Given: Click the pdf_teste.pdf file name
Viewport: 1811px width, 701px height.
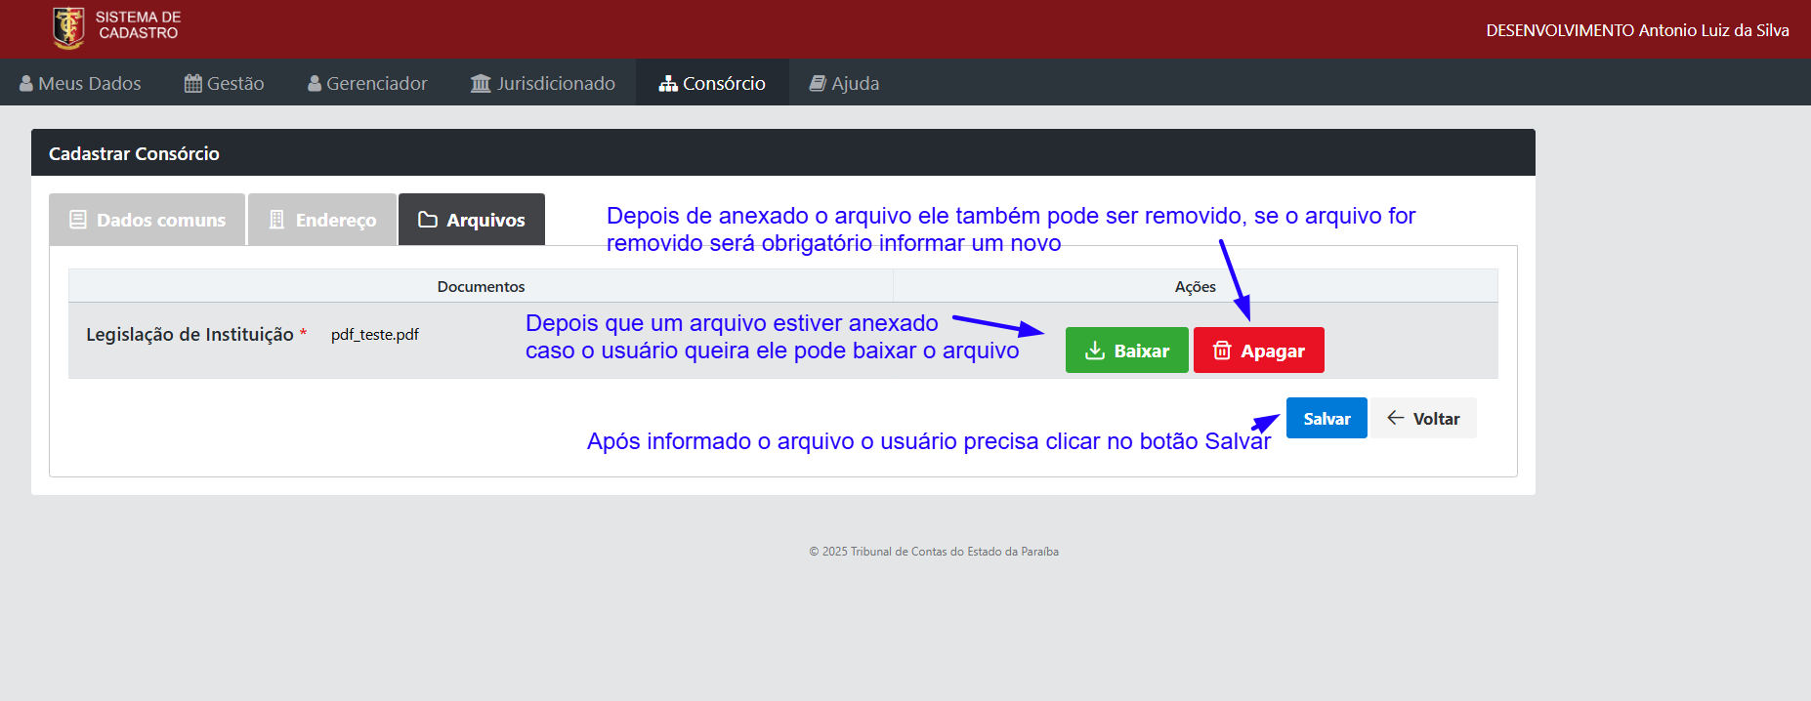Looking at the screenshot, I should coord(375,334).
